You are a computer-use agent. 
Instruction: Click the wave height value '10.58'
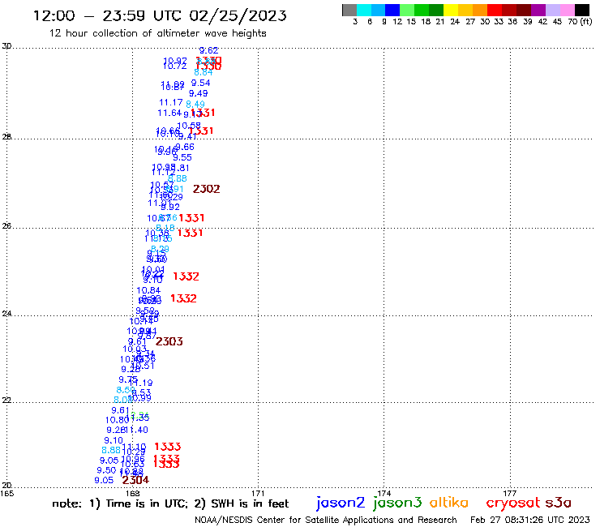(189, 126)
